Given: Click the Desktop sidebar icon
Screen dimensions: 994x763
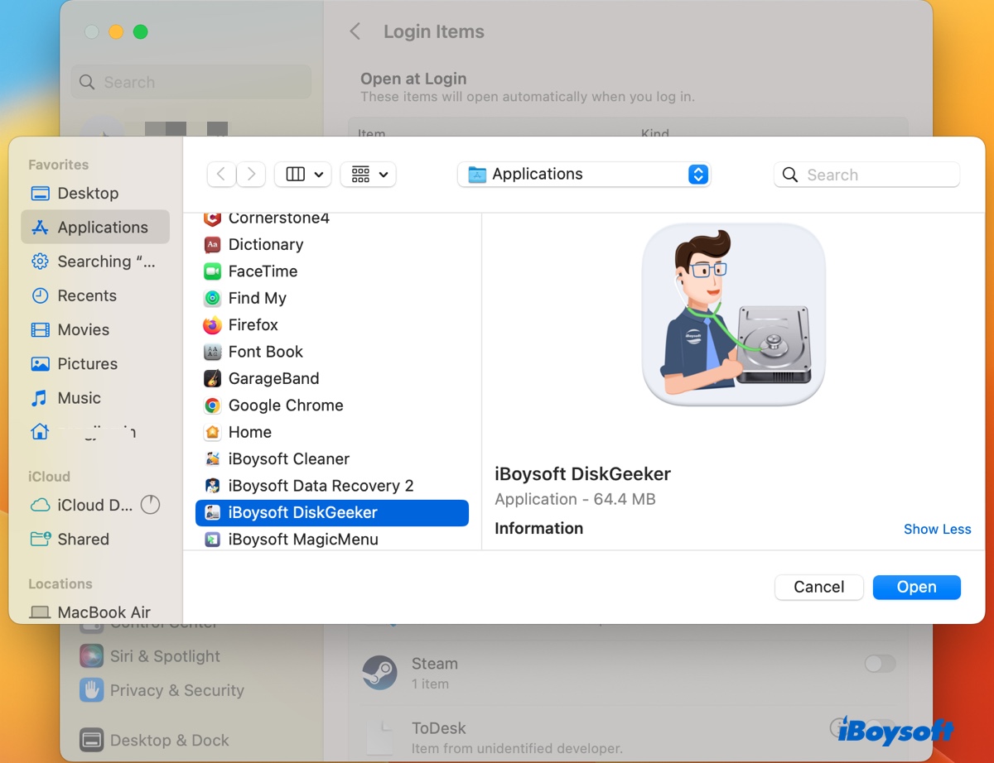Looking at the screenshot, I should coord(40,194).
